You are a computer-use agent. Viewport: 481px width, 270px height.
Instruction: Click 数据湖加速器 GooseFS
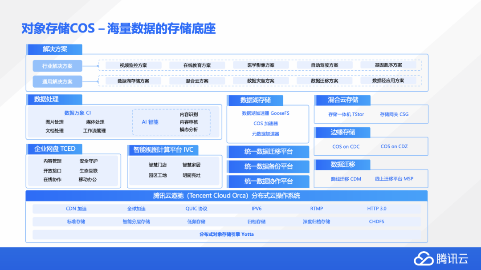[265, 113]
